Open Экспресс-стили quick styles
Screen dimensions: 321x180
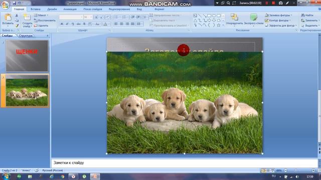click(x=253, y=19)
